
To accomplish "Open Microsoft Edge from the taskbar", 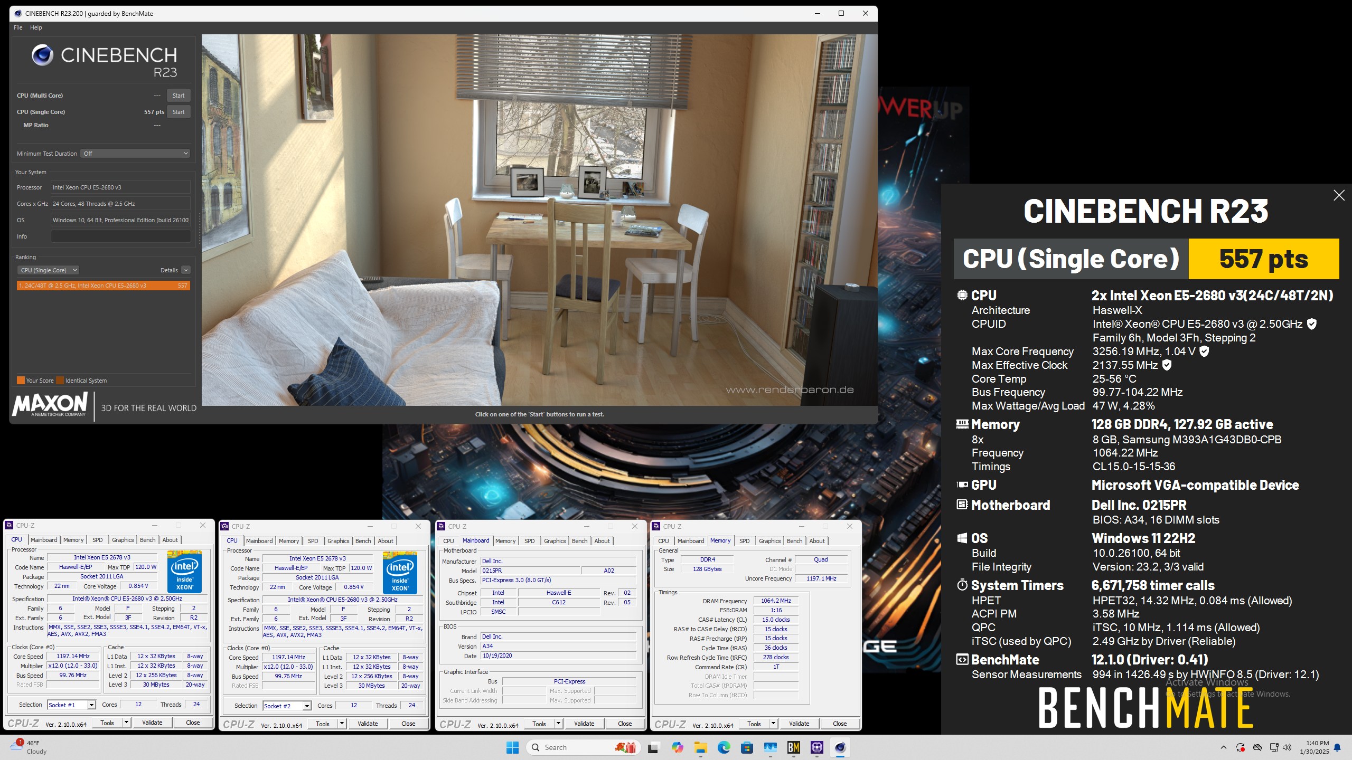I will tap(724, 747).
